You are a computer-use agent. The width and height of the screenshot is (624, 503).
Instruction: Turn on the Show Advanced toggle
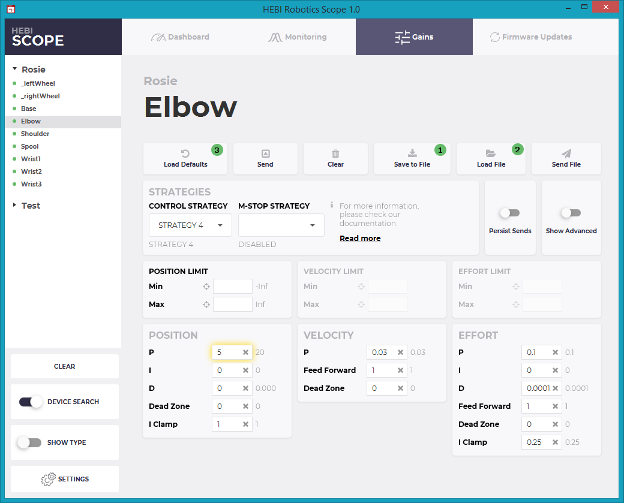click(x=571, y=212)
